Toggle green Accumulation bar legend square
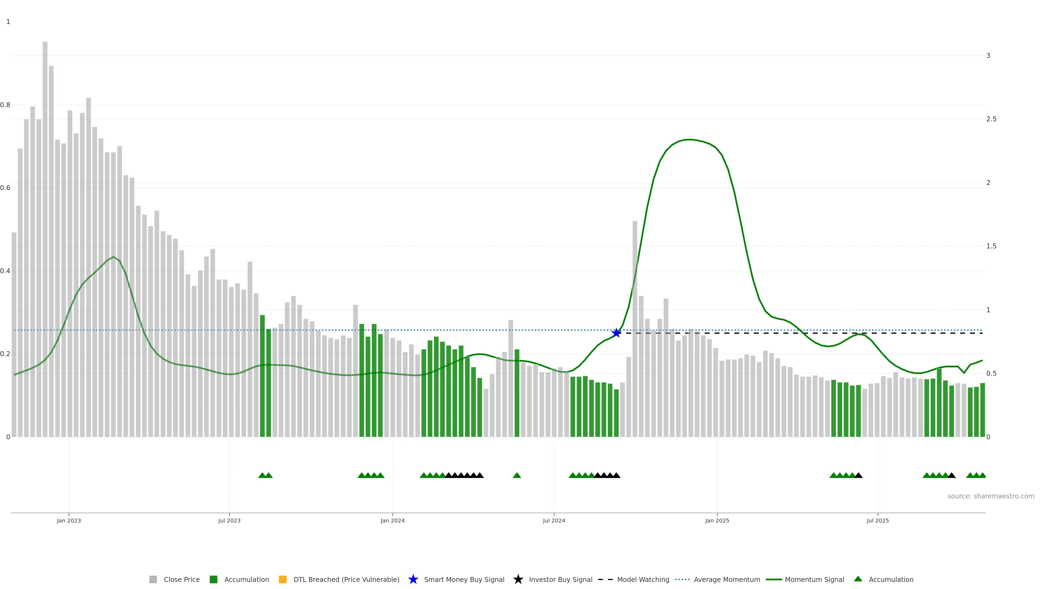Viewport: 1048px width, 589px height. [213, 579]
